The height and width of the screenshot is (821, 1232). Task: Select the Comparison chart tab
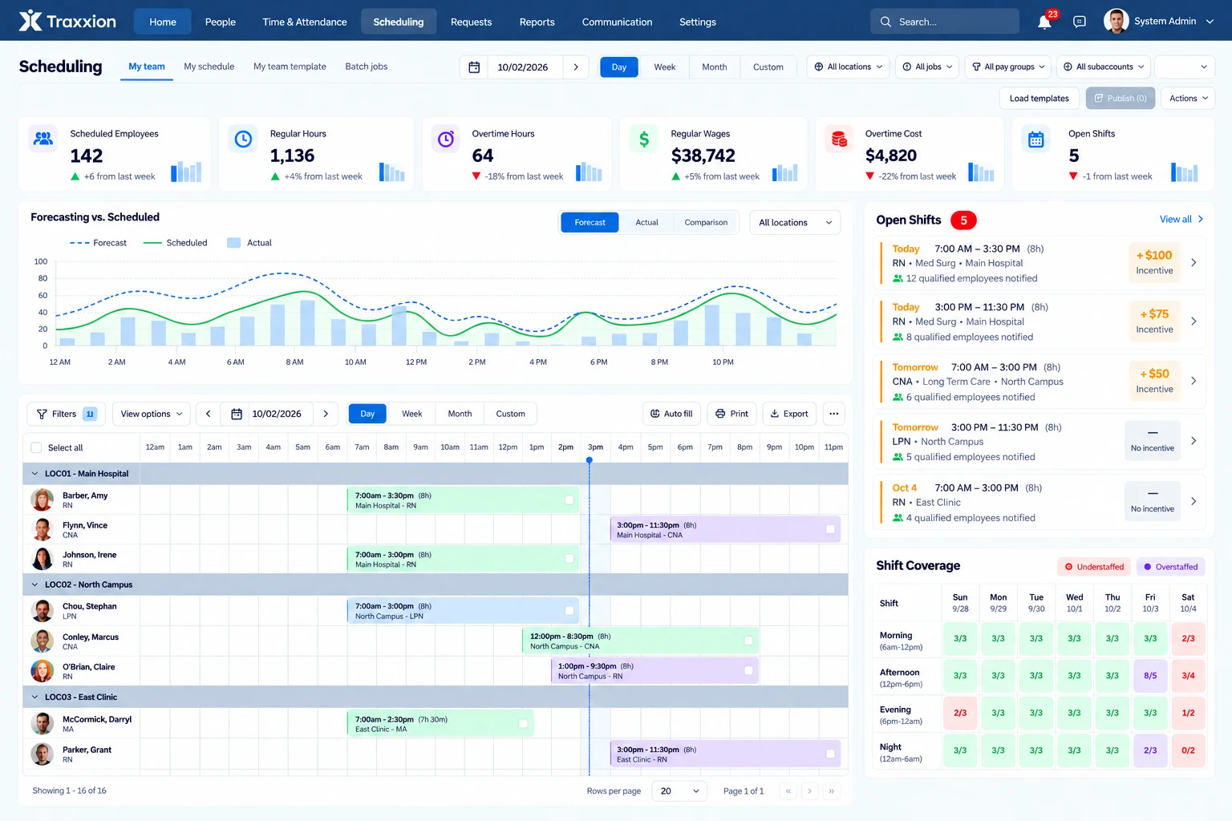pos(706,223)
